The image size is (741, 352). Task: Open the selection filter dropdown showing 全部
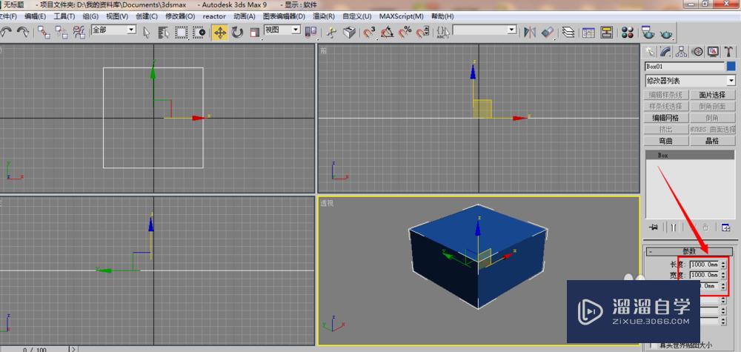click(x=113, y=30)
